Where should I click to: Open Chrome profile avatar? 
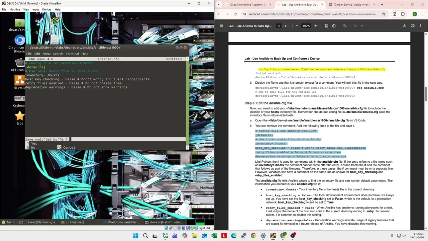coord(415,14)
